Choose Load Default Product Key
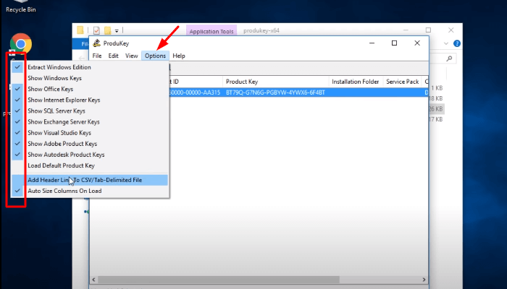507x289 pixels. [x=61, y=165]
